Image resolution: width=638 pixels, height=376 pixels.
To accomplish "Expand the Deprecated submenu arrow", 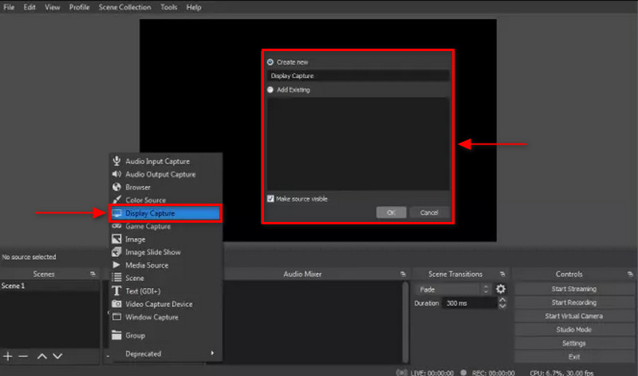I will [x=212, y=353].
